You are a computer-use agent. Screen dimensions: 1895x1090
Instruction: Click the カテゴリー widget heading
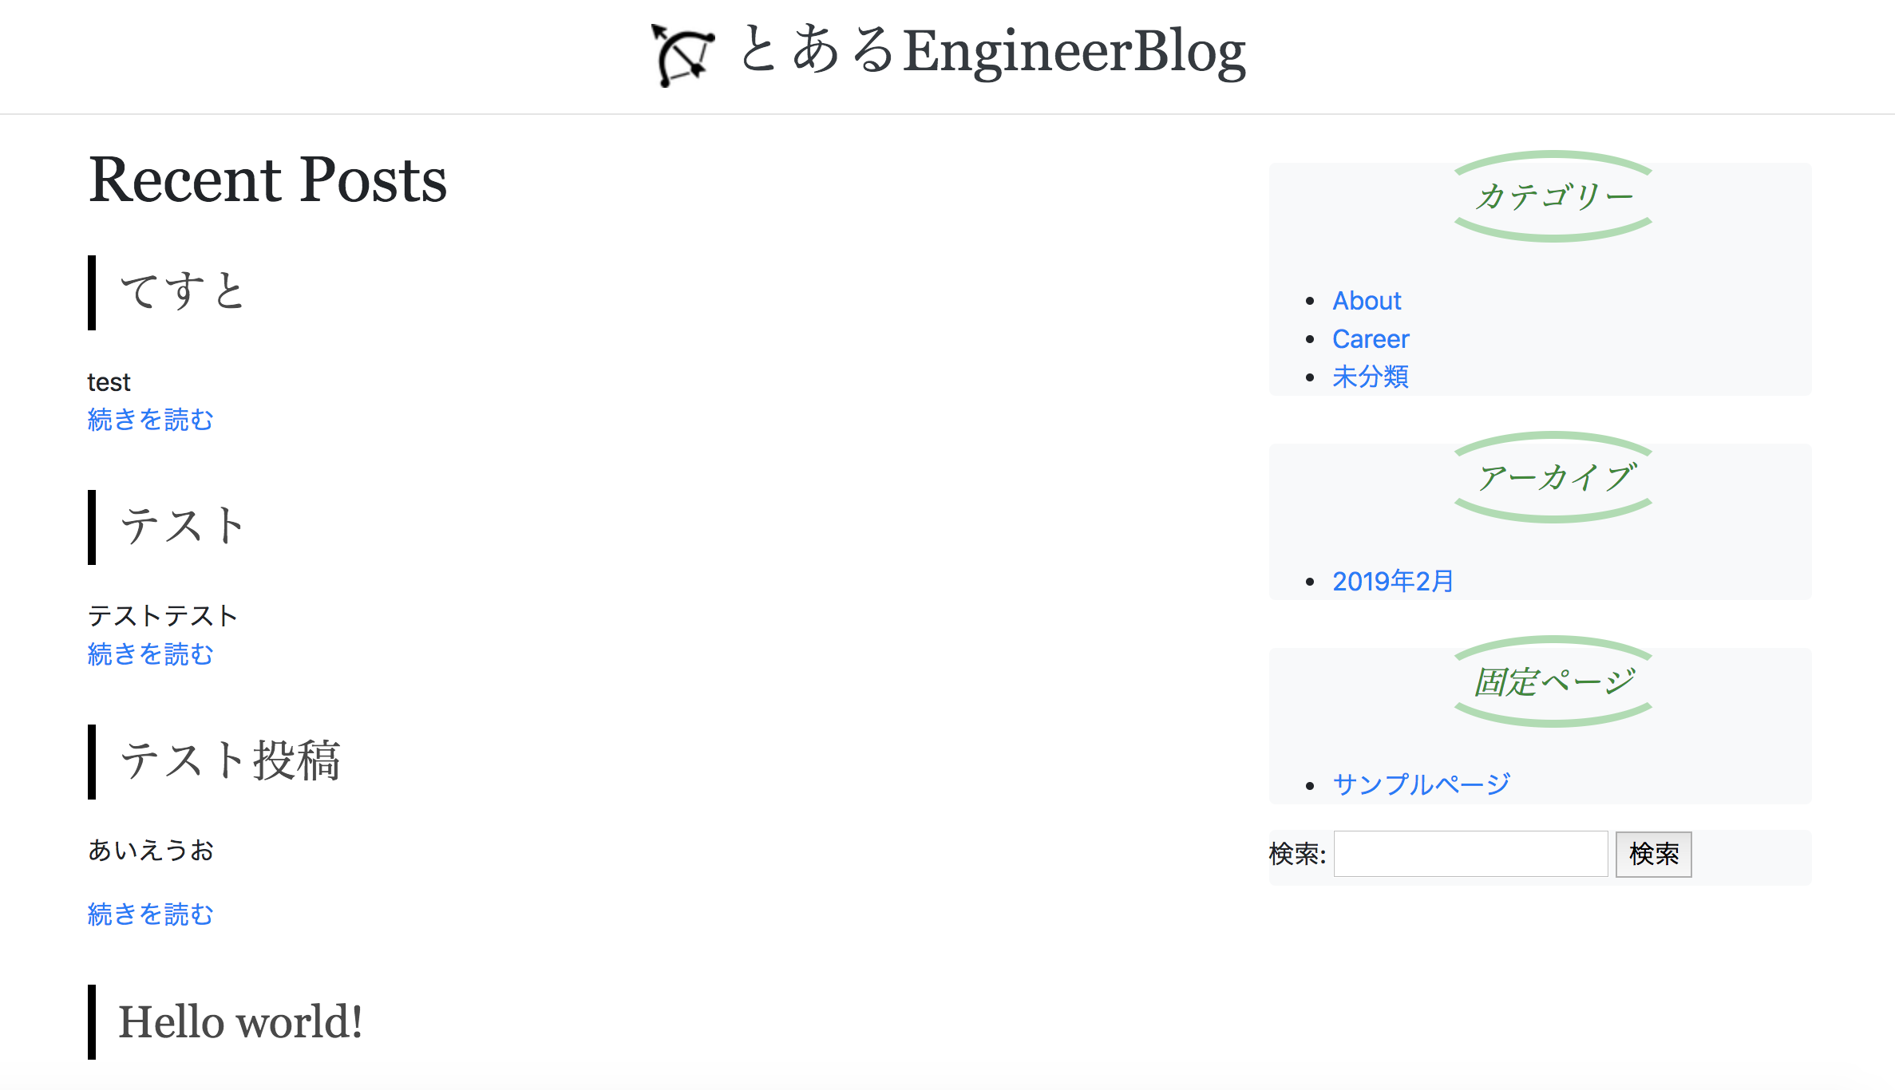(x=1553, y=196)
